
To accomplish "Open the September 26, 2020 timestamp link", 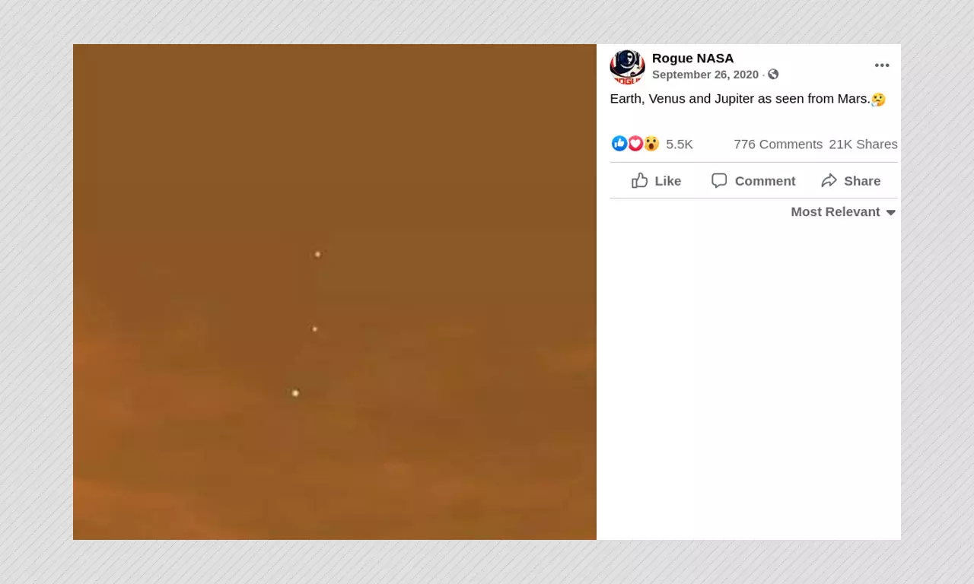I will click(x=705, y=75).
